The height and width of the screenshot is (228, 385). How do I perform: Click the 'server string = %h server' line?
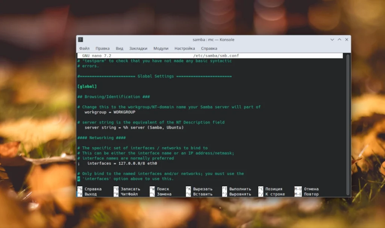pos(134,128)
